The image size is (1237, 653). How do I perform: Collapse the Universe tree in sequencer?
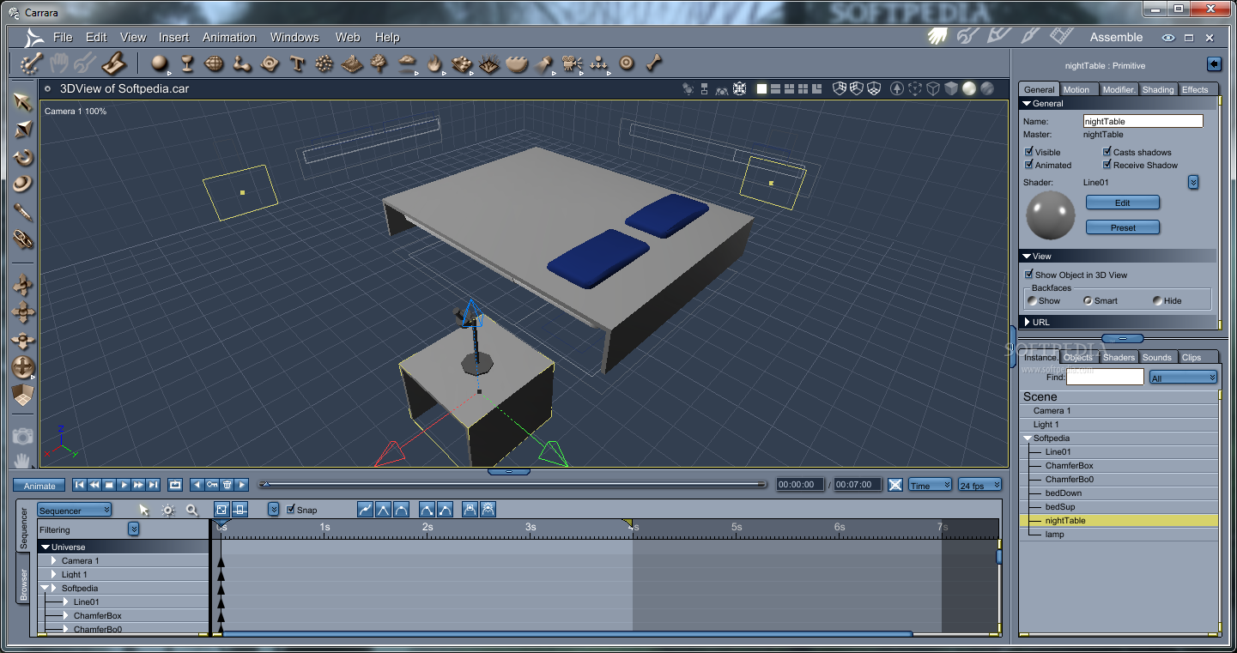(x=45, y=547)
